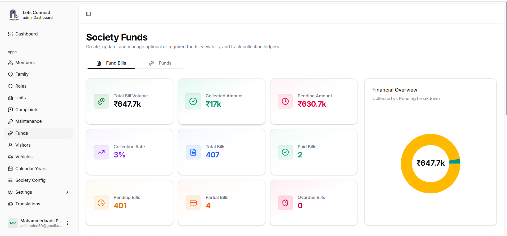Viewport: 507px width, 236px height.
Task: Toggle the sidebar panel icon
Action: pyautogui.click(x=89, y=14)
